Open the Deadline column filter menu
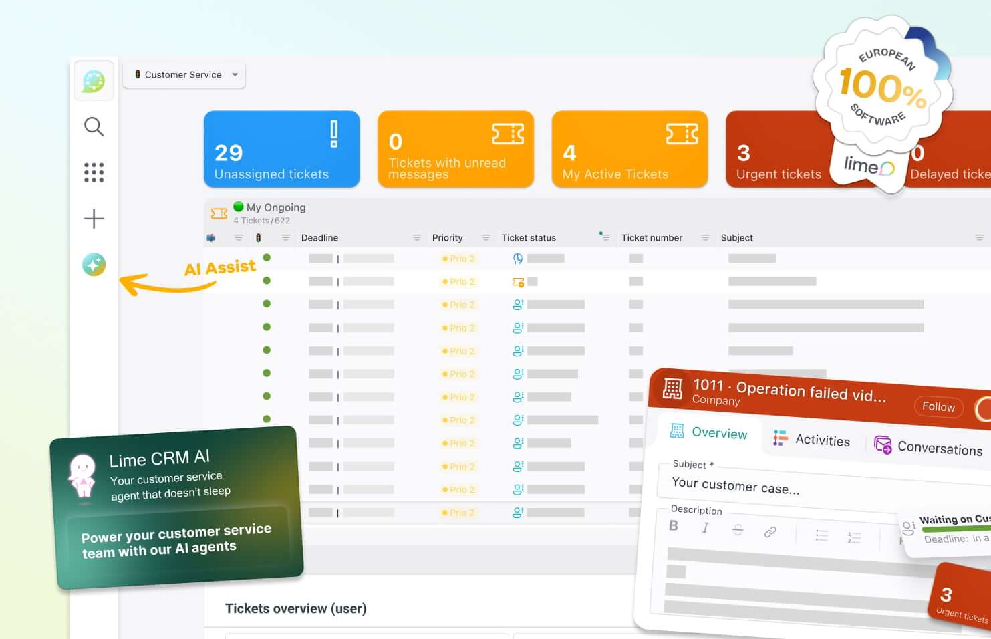This screenshot has width=991, height=639. pos(417,238)
